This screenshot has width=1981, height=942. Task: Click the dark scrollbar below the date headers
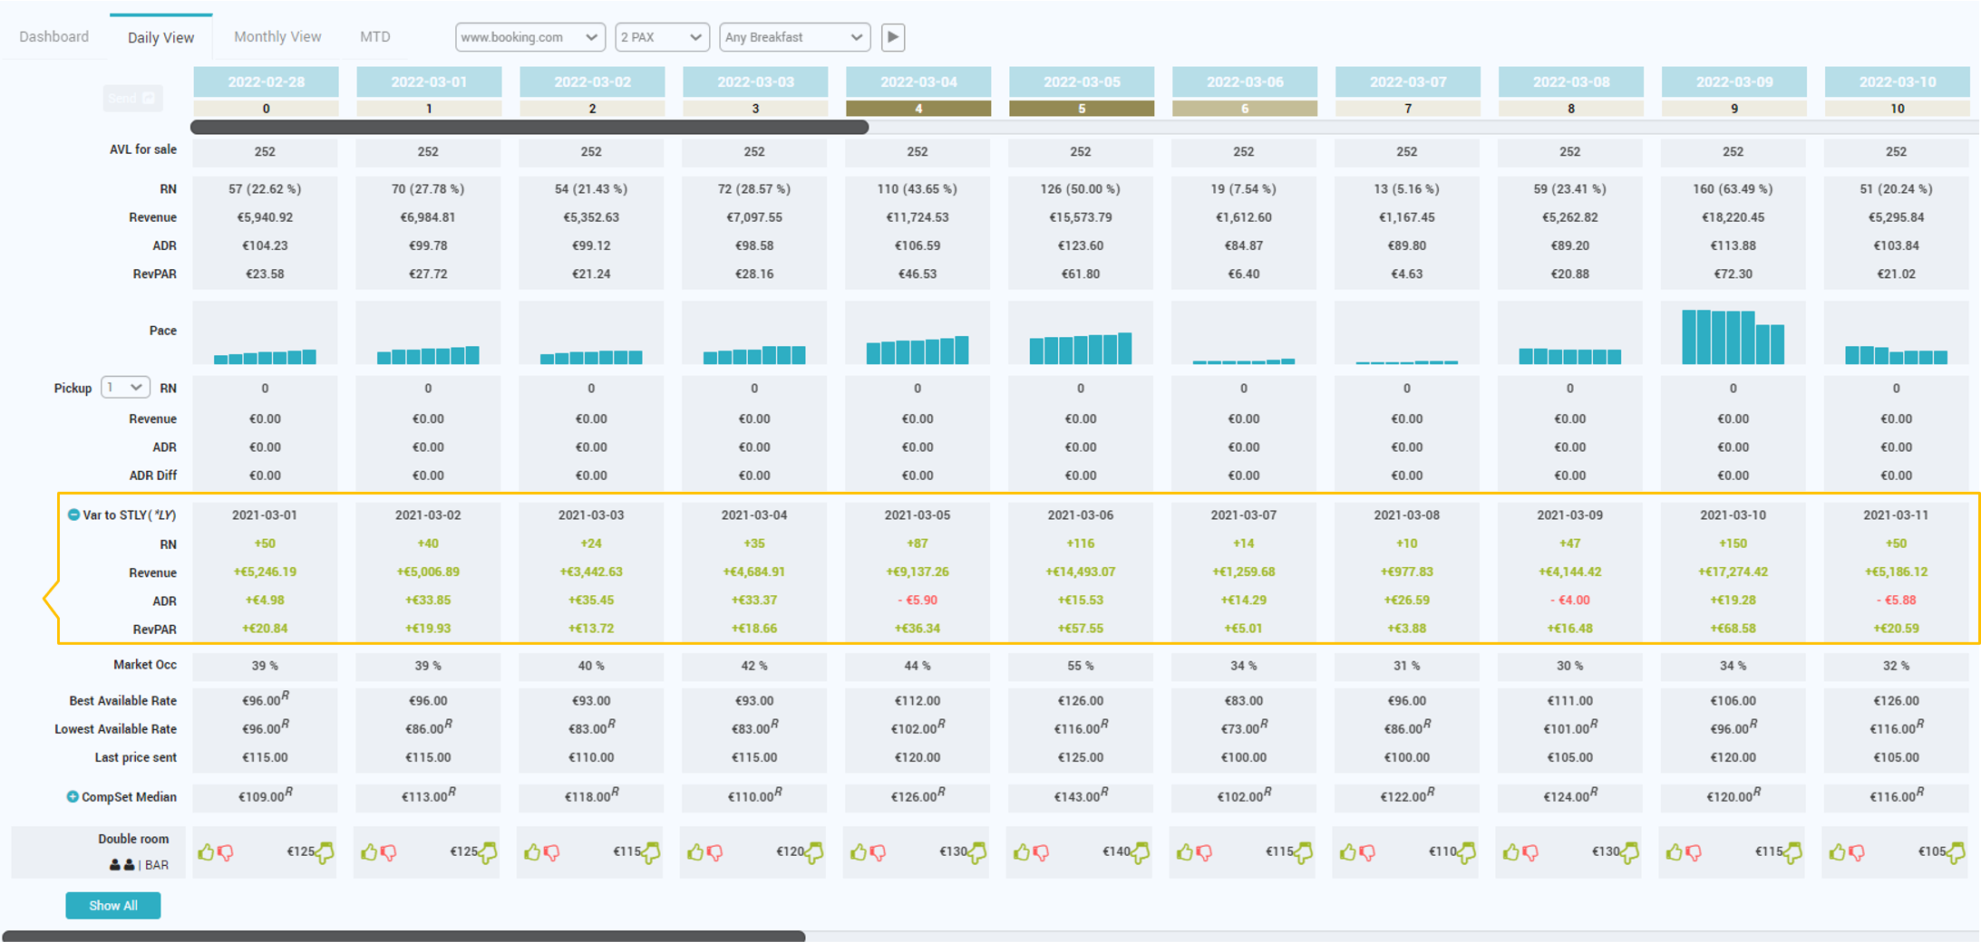click(x=529, y=128)
